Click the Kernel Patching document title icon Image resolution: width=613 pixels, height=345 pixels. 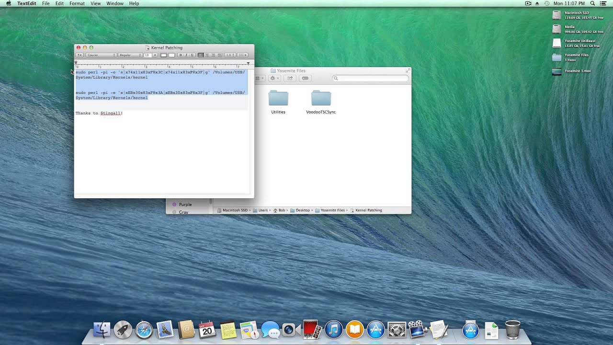pos(148,47)
